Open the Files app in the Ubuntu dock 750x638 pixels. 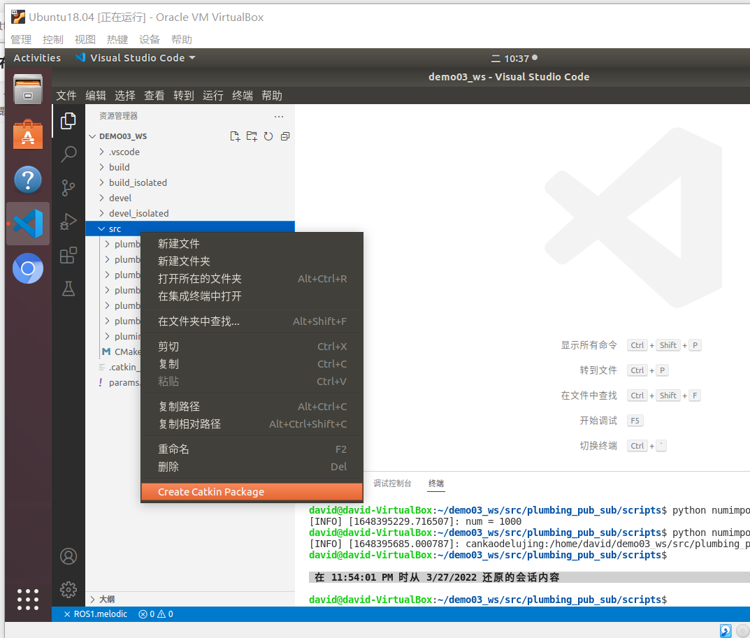tap(28, 89)
